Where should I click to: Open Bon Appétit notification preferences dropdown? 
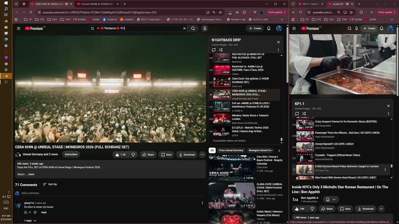point(330,199)
